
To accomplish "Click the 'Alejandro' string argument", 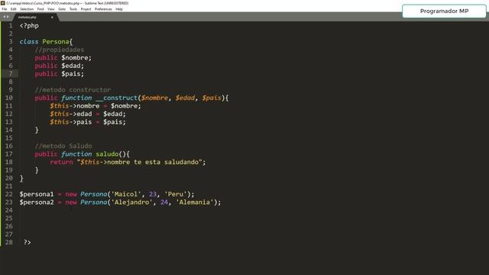I will coord(131,202).
